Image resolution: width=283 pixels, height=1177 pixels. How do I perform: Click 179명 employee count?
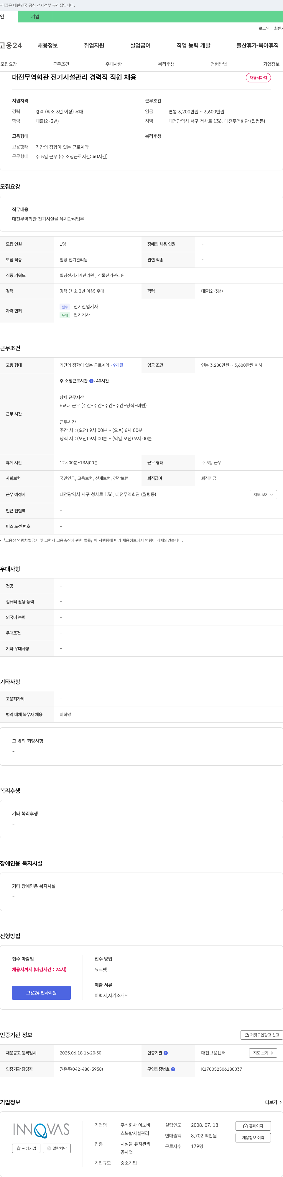(197, 1146)
